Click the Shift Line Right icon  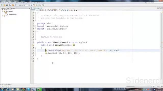point(67,10)
